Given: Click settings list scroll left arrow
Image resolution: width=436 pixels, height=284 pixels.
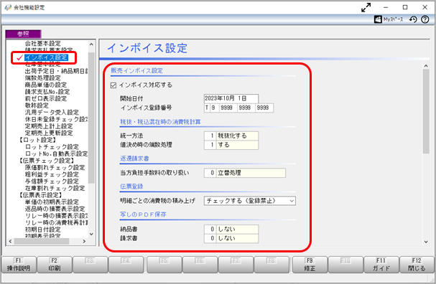Looking at the screenshot, I should click(x=10, y=242).
